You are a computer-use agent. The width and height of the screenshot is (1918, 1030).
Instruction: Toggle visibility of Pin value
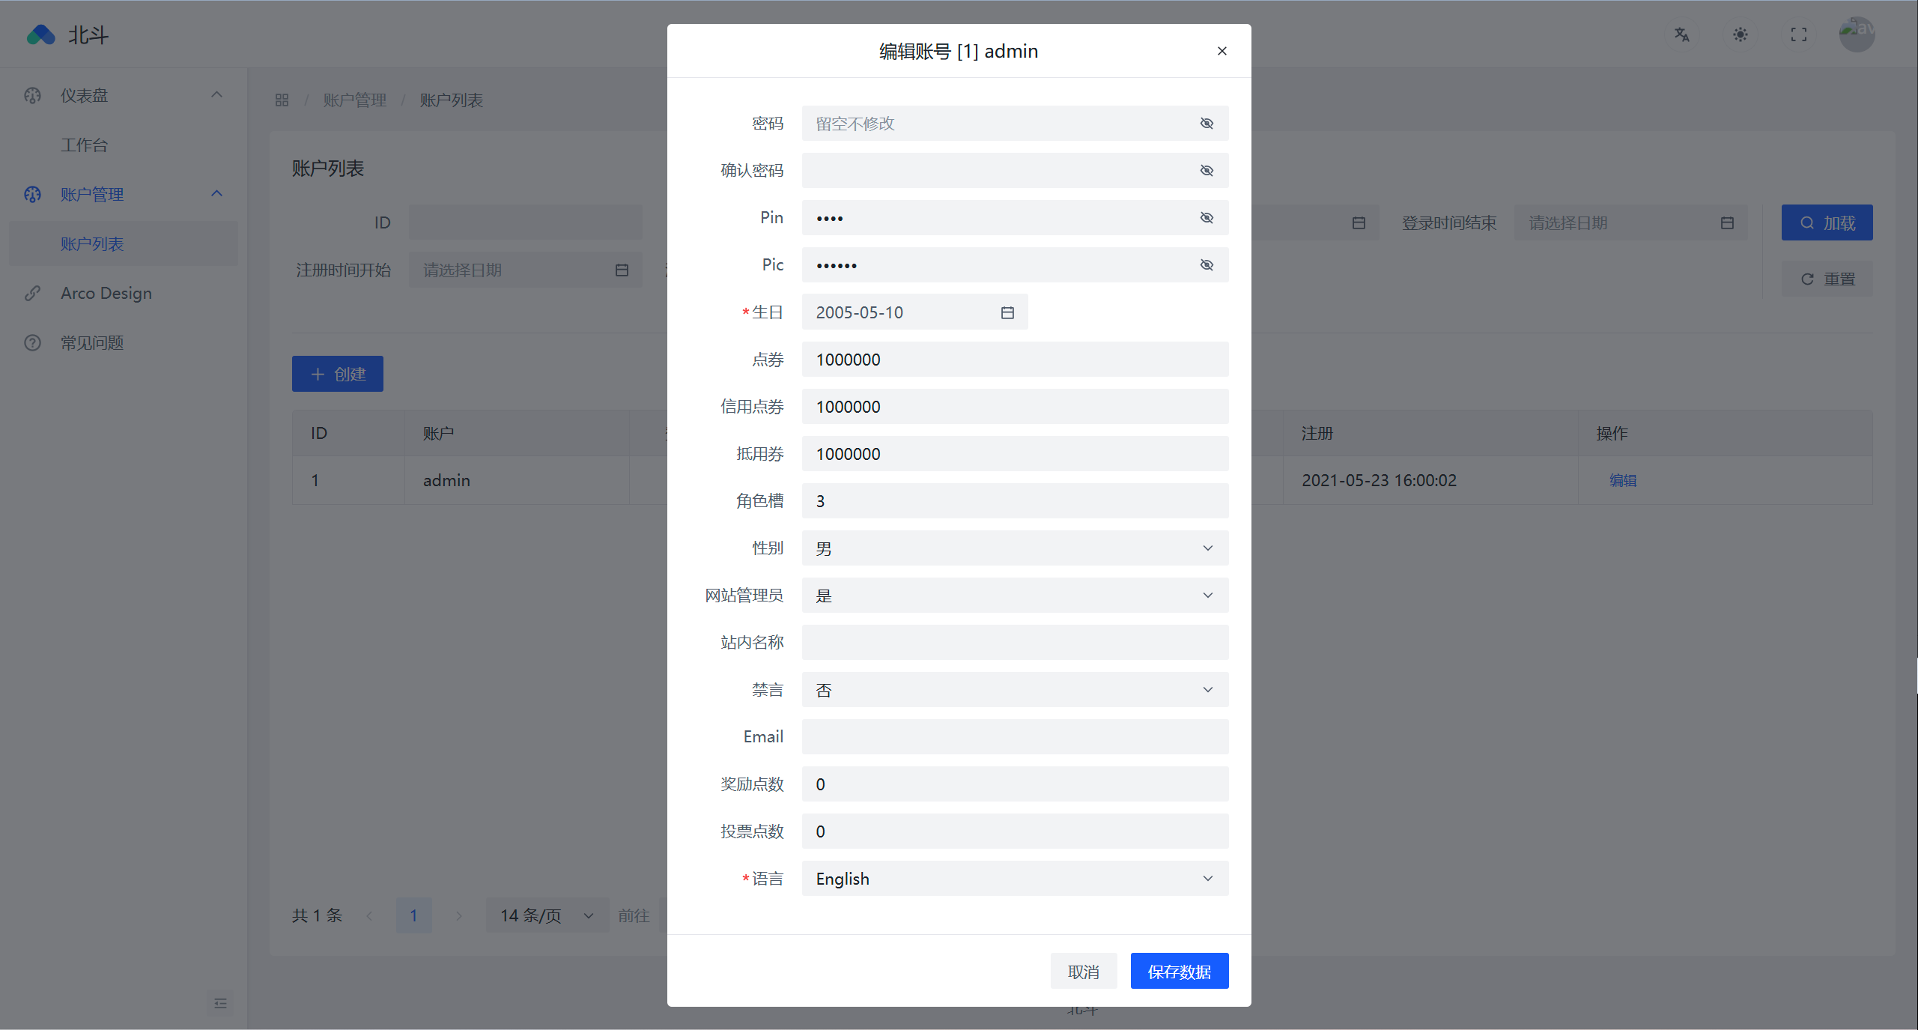point(1207,218)
